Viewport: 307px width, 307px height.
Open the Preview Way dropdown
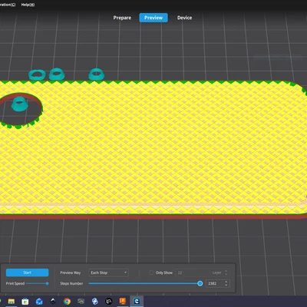point(108,272)
